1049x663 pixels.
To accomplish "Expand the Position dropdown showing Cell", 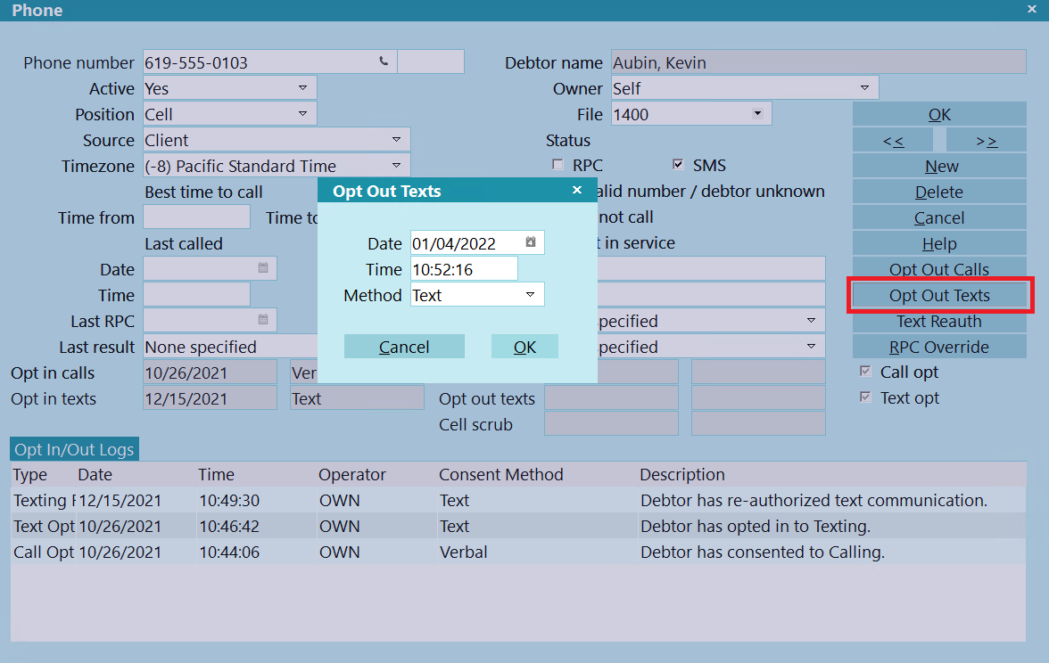I will click(303, 114).
